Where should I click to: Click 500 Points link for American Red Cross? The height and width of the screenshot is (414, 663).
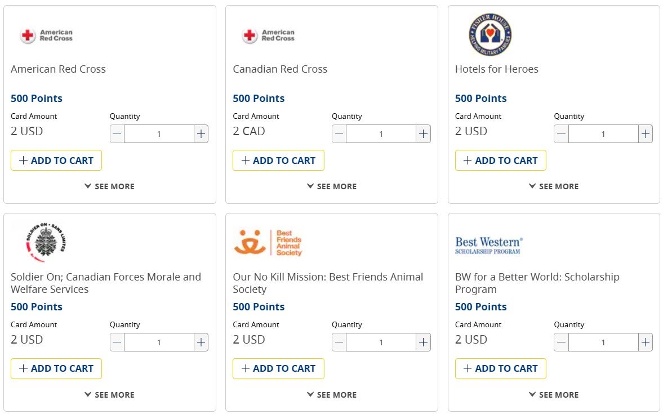tap(37, 98)
